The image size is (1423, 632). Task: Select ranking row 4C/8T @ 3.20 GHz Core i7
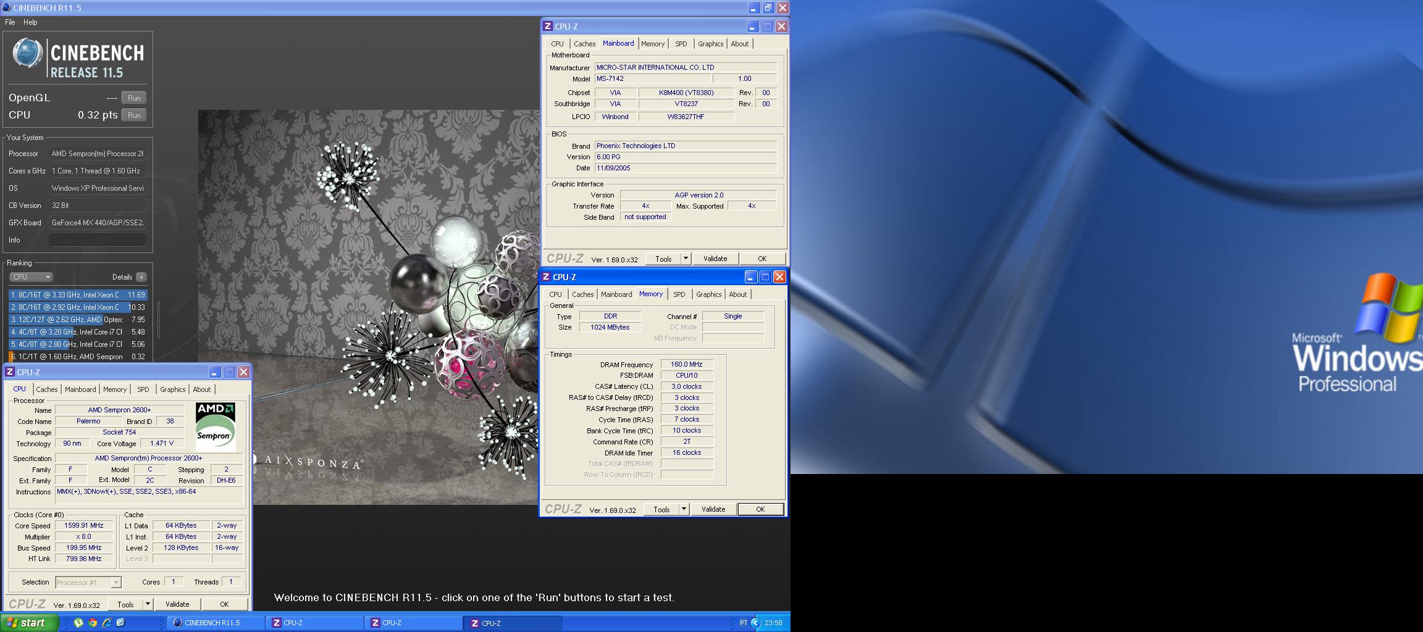pyautogui.click(x=78, y=332)
